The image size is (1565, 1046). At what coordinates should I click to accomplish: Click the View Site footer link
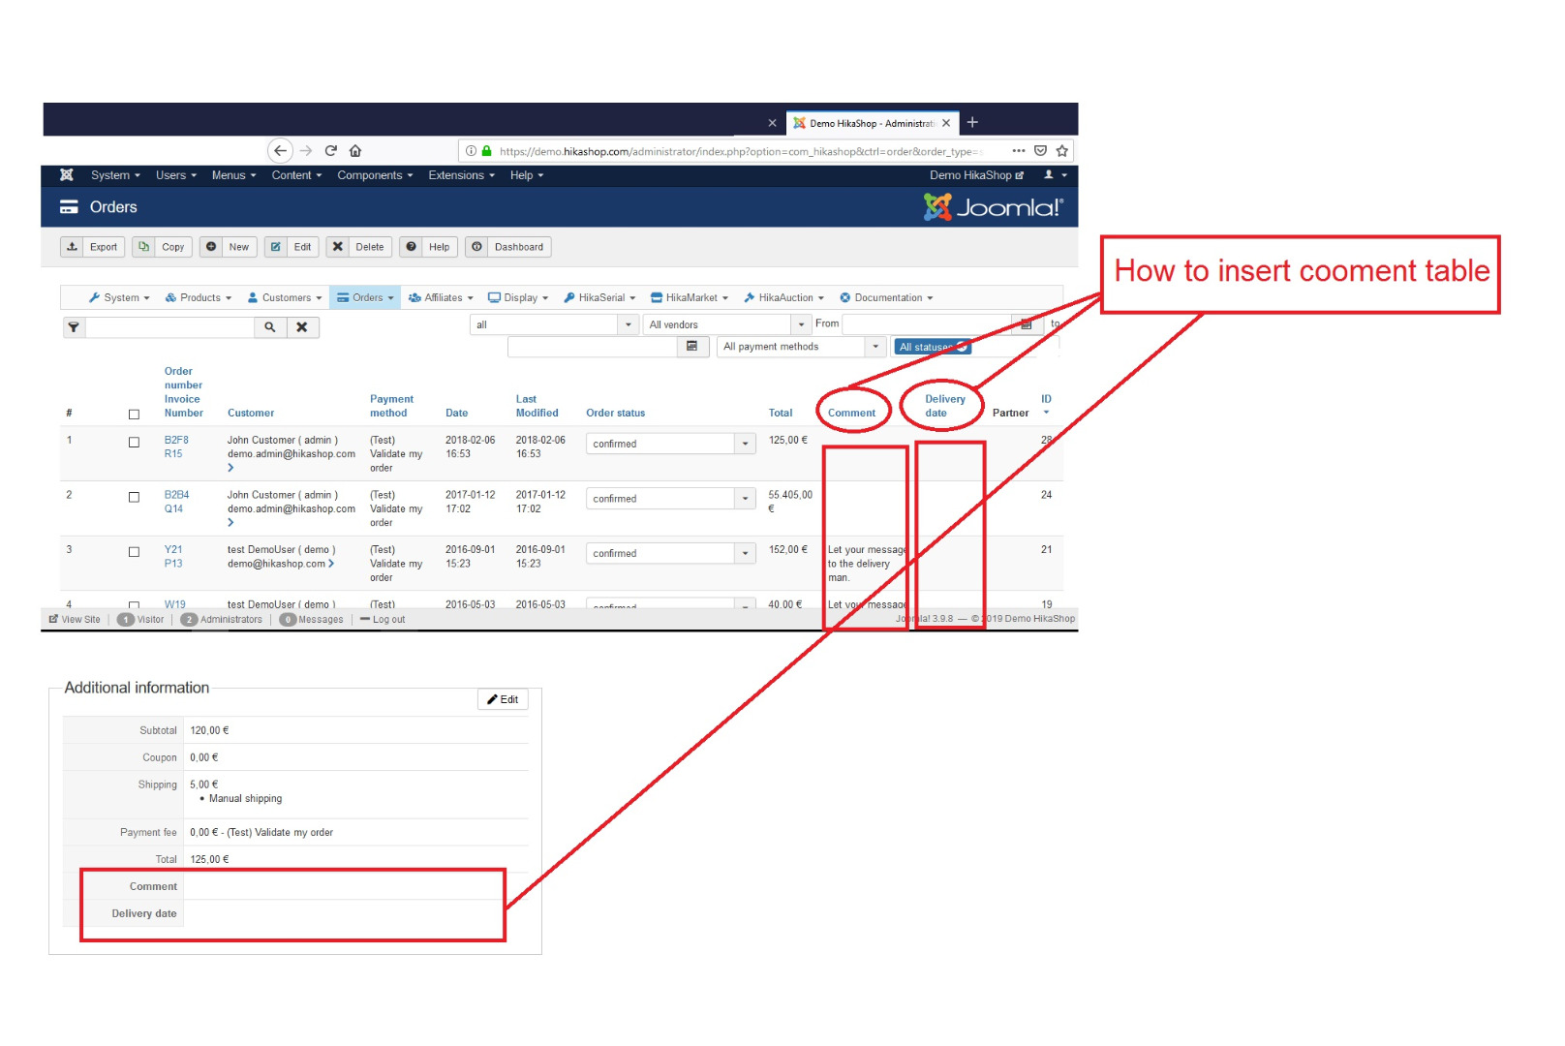point(75,620)
